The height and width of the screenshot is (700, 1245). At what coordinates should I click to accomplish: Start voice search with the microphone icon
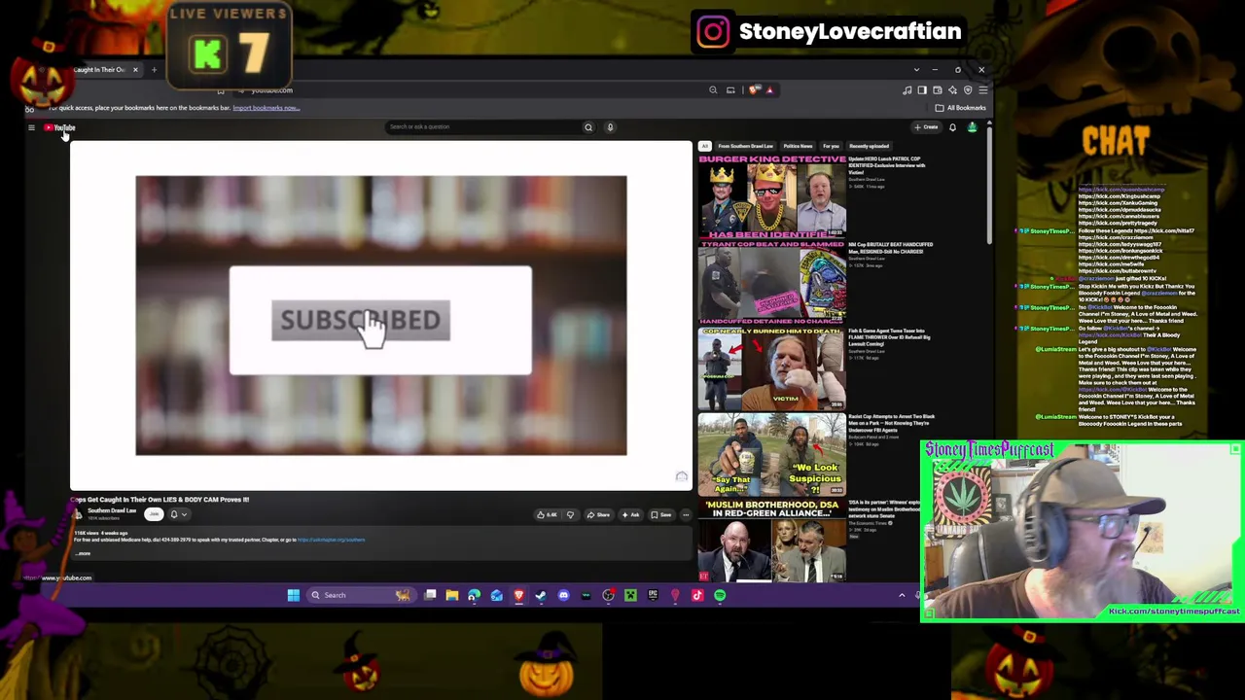[611, 127]
